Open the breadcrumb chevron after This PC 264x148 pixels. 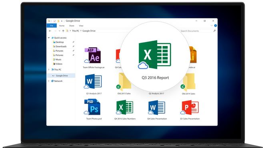(81, 31)
